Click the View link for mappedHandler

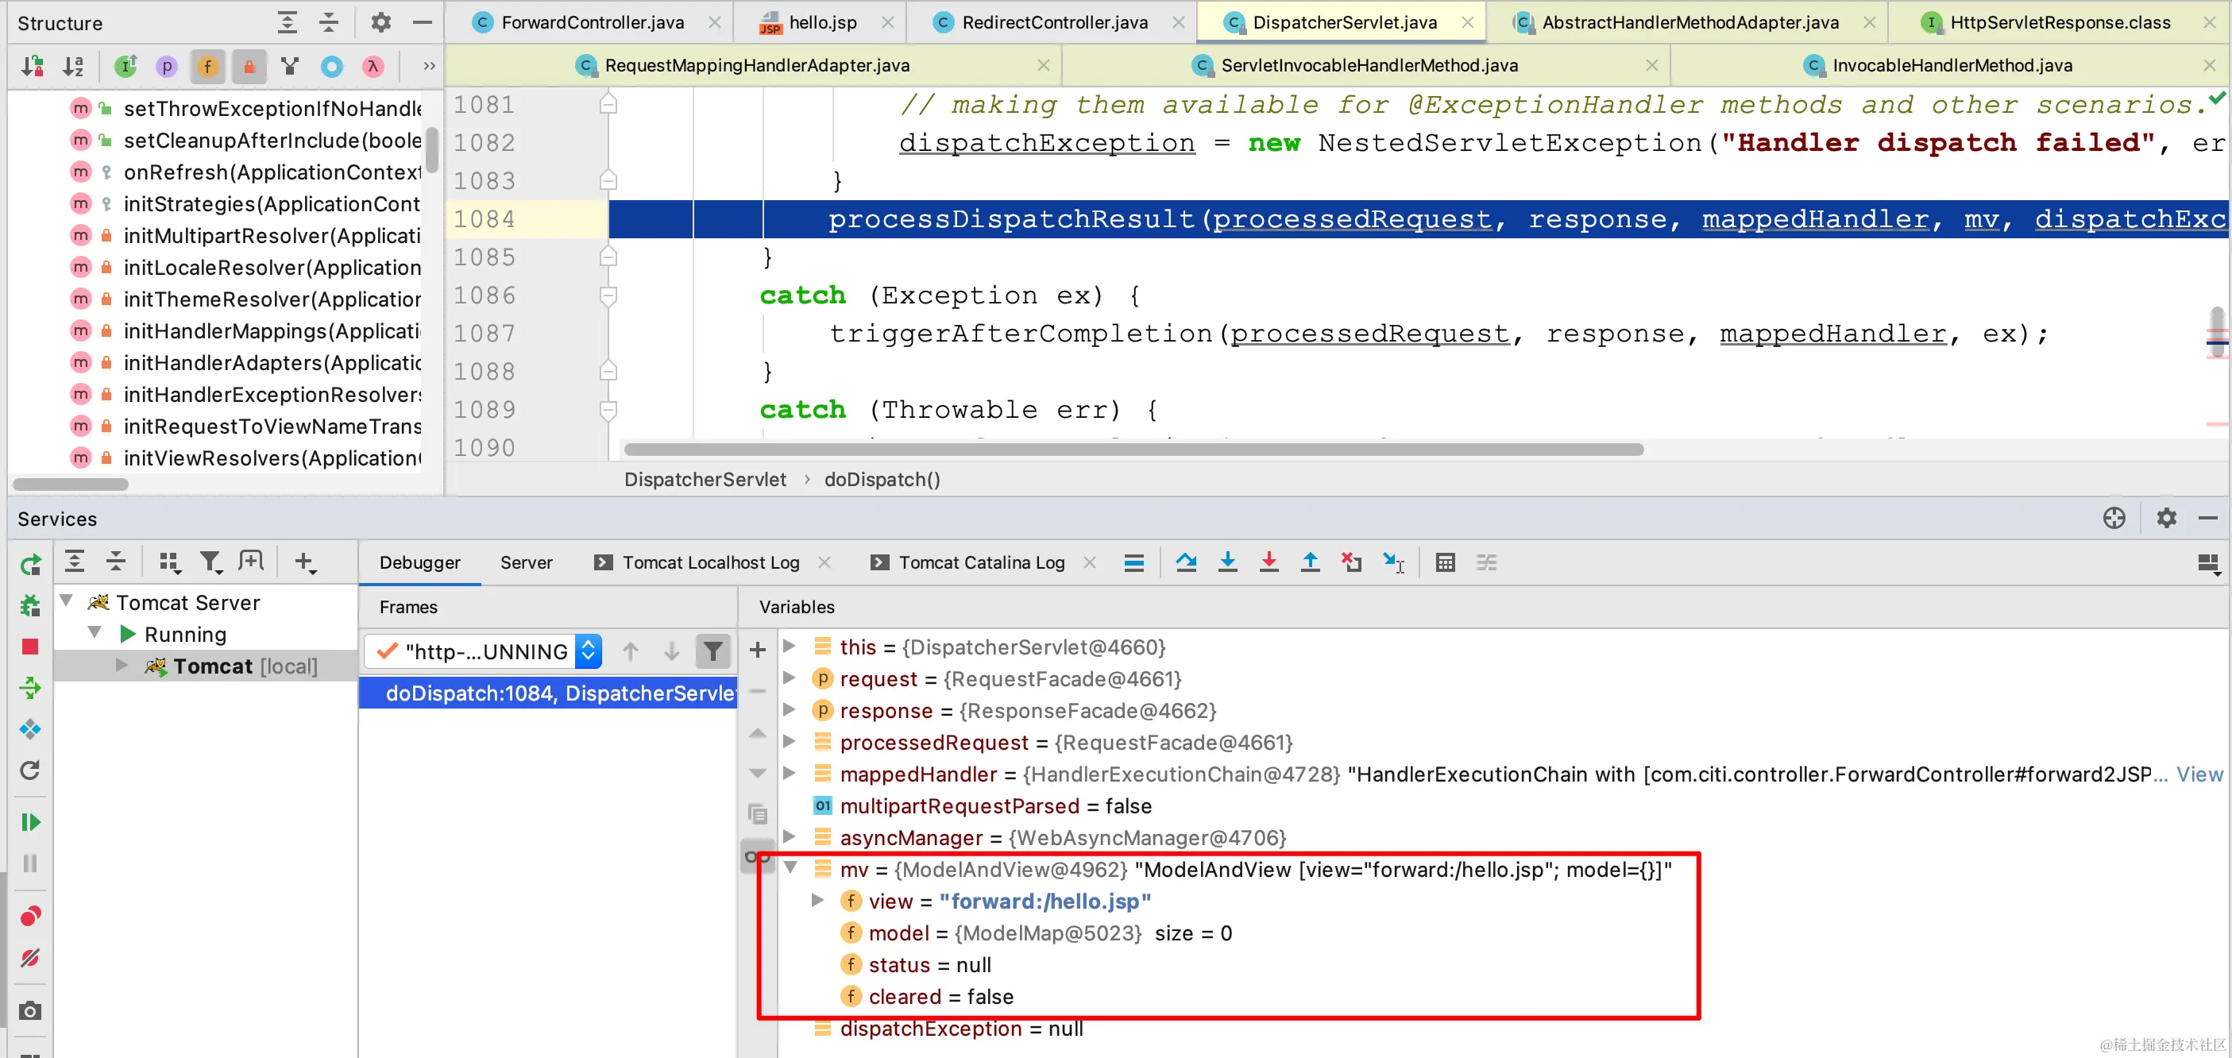point(2199,774)
